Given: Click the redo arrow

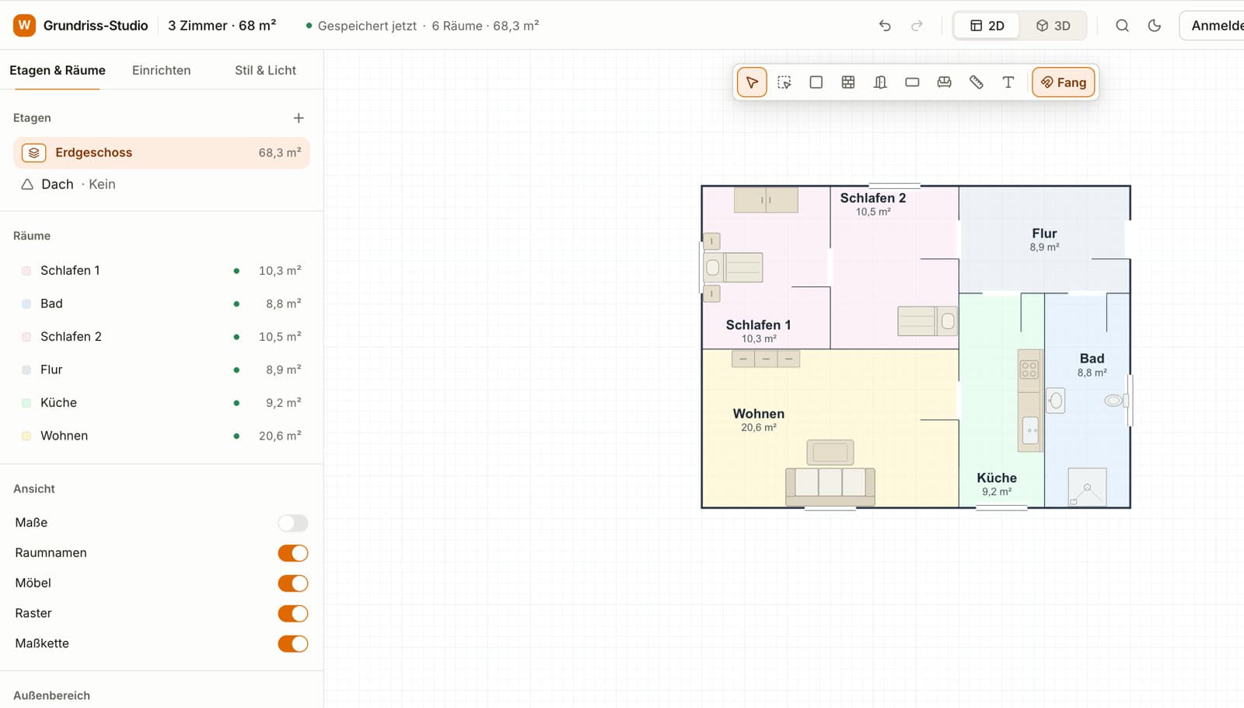Looking at the screenshot, I should tap(917, 26).
